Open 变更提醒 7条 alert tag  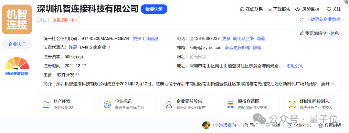pyautogui.click(x=65, y=20)
